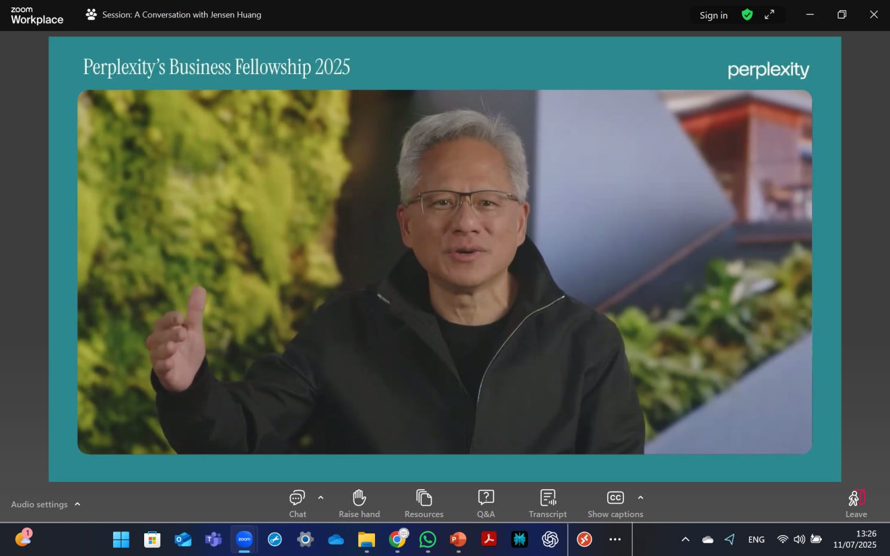Check the battery status icon
The image size is (890, 556).
[816, 539]
